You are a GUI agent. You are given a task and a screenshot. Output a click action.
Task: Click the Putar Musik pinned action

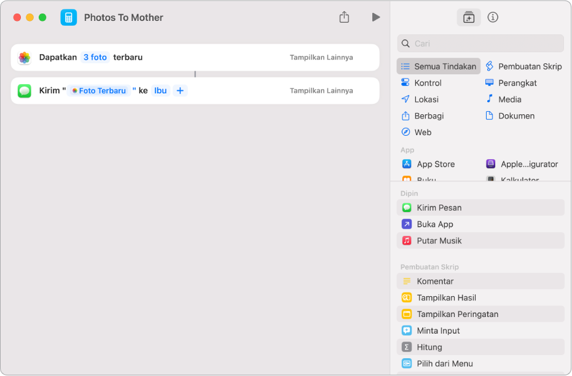[480, 241]
